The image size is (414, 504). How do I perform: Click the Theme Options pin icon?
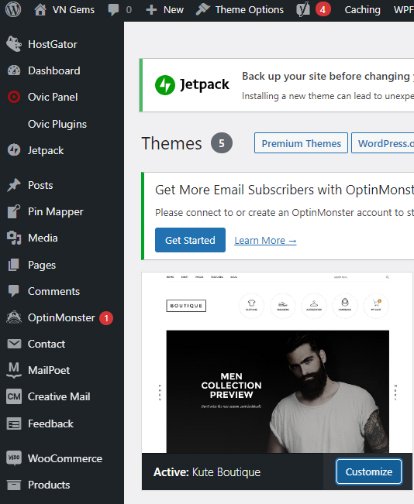point(203,9)
